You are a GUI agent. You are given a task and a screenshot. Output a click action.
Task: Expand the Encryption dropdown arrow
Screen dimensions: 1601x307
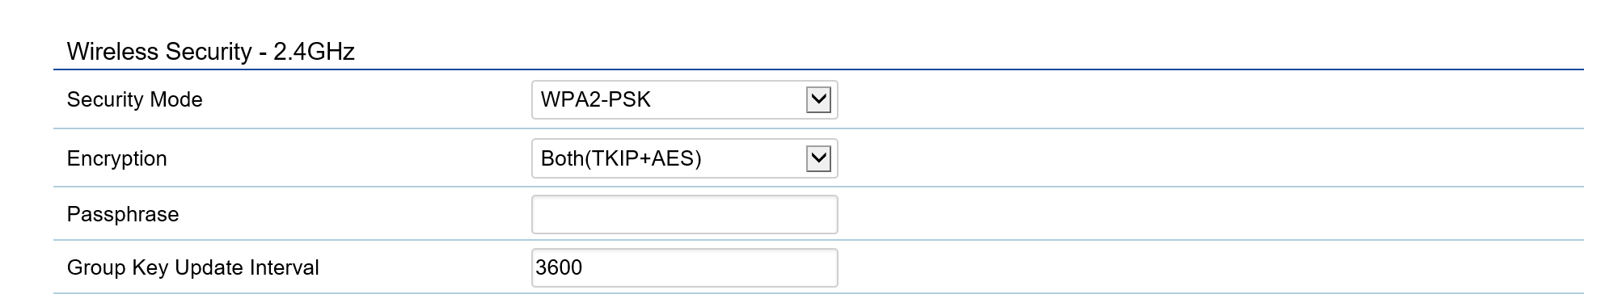coord(818,158)
